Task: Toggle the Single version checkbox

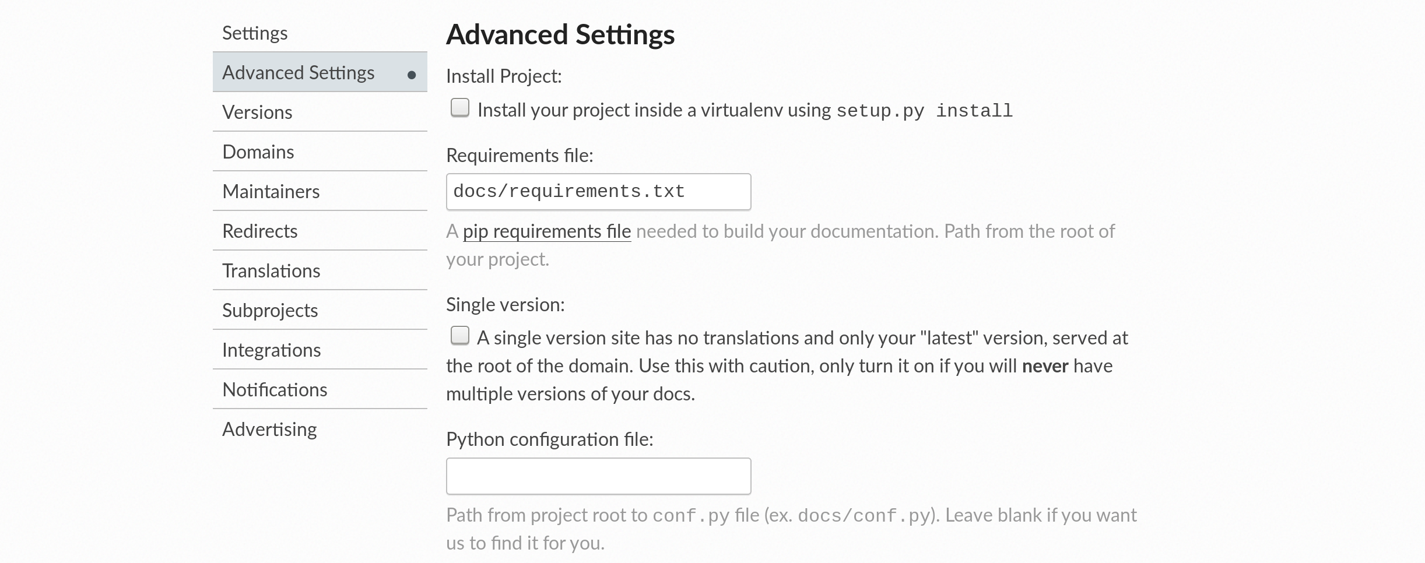Action: (460, 336)
